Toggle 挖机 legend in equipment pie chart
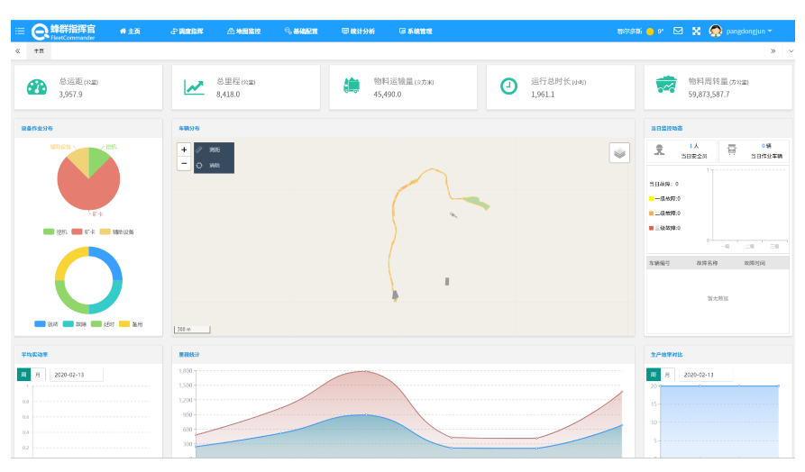Image resolution: width=805 pixels, height=472 pixels. point(56,231)
